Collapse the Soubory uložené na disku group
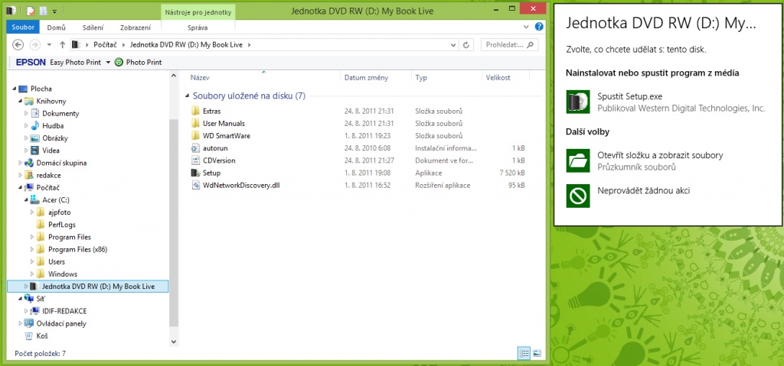Screen dimensions: 784x366 (187, 96)
